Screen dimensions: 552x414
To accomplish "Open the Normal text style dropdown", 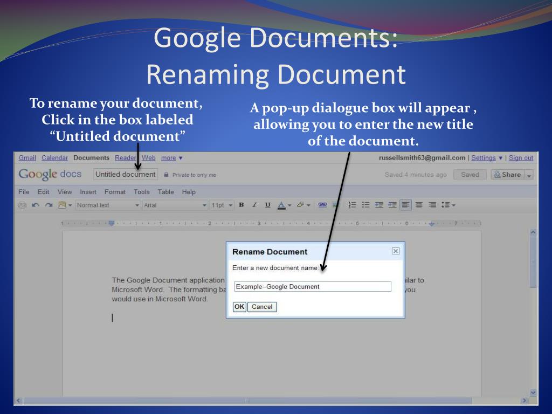I will (108, 205).
